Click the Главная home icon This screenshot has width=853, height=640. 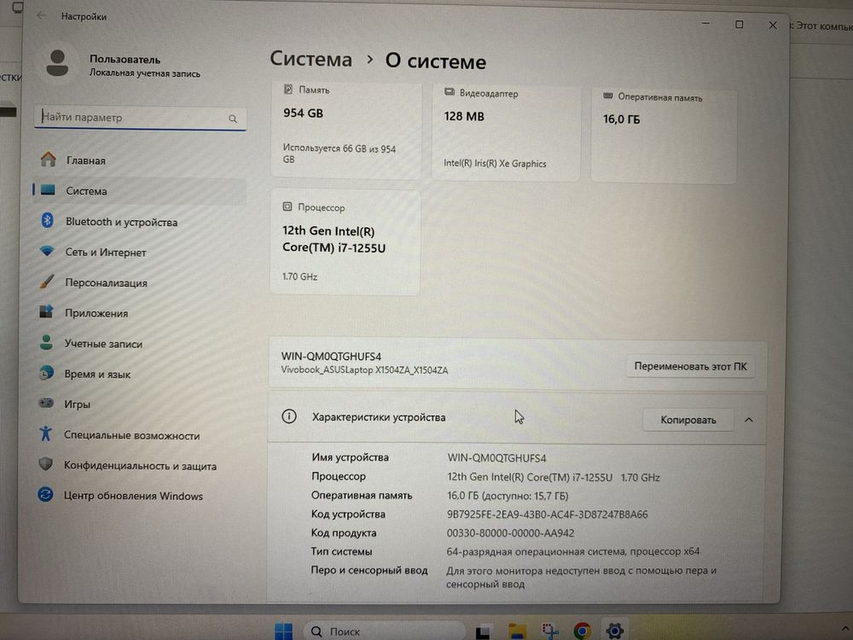click(x=48, y=160)
